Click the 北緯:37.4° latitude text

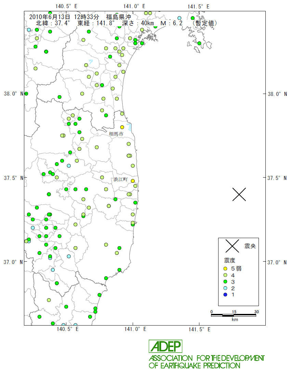tap(53, 23)
